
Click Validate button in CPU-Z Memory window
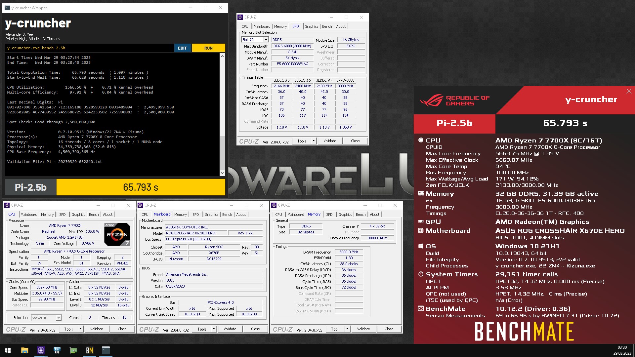(x=363, y=329)
